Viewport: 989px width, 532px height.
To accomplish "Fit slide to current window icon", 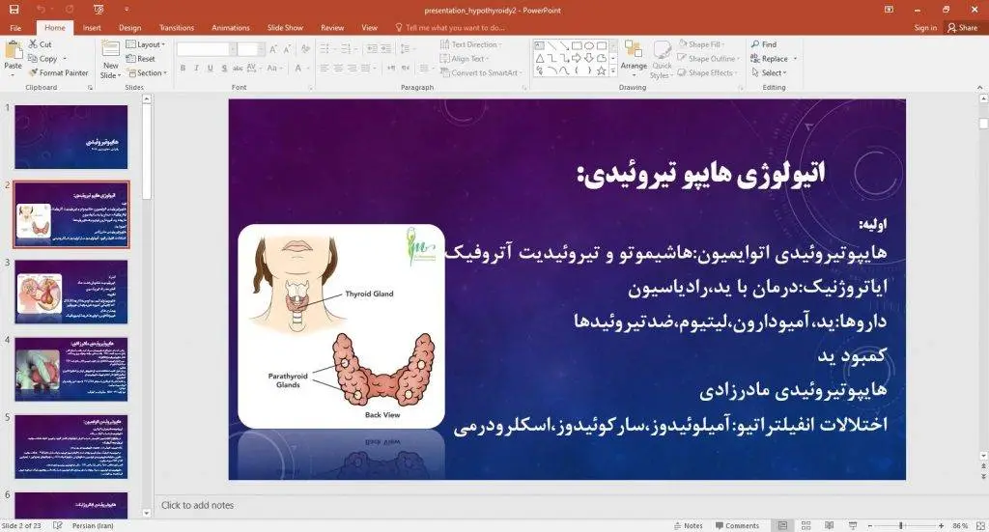I will [x=980, y=525].
